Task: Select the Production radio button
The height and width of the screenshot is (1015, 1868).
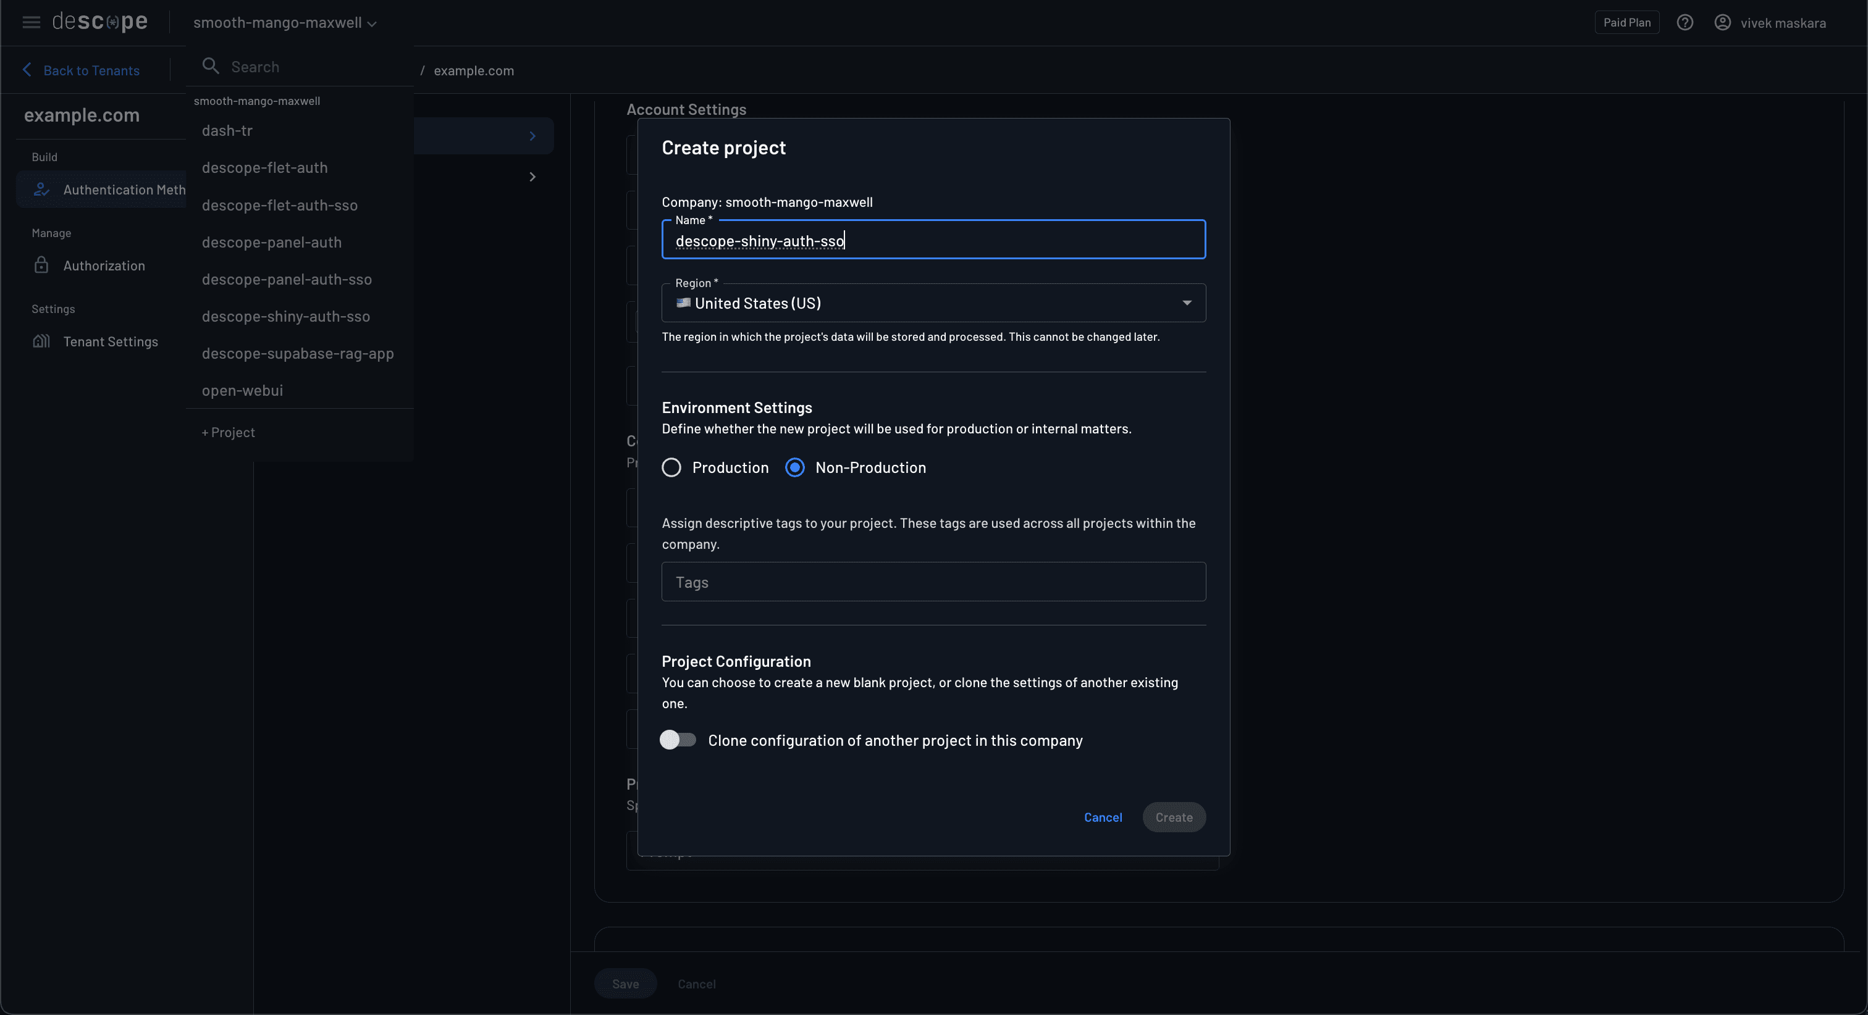Action: [671, 467]
